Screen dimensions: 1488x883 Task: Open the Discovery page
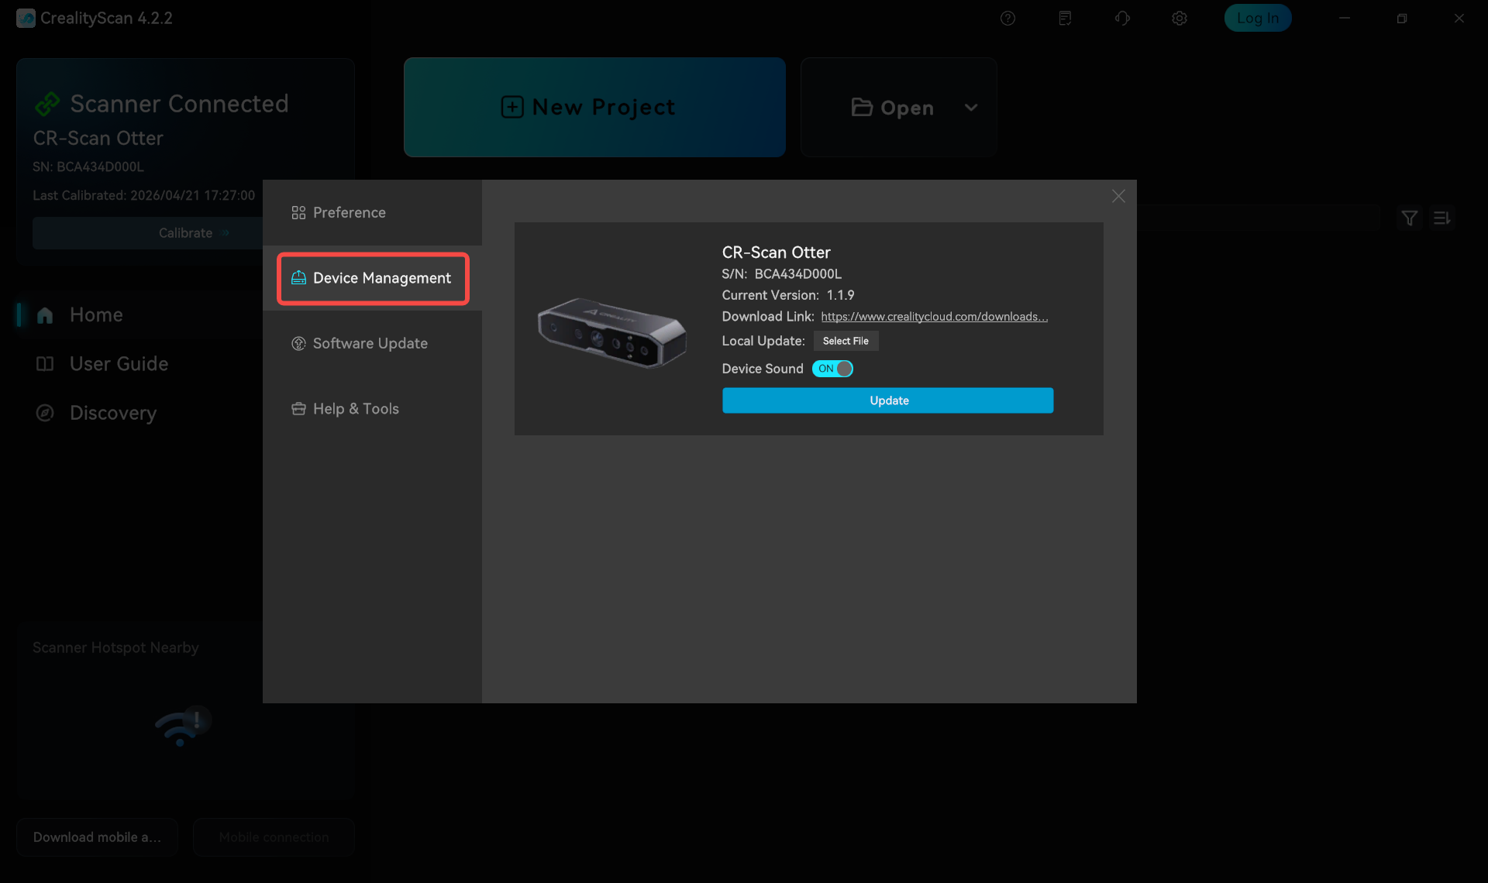point(113,413)
